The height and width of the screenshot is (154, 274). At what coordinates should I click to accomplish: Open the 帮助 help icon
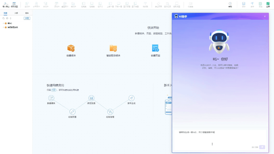230,4
